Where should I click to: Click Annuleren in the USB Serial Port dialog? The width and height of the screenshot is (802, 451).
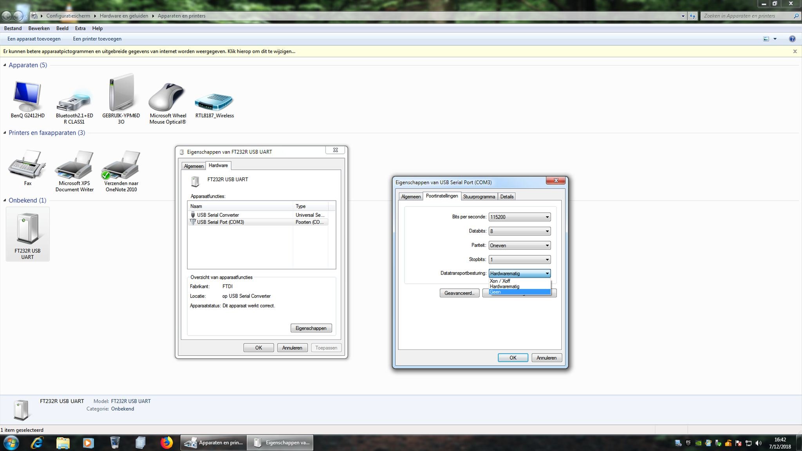coord(547,358)
